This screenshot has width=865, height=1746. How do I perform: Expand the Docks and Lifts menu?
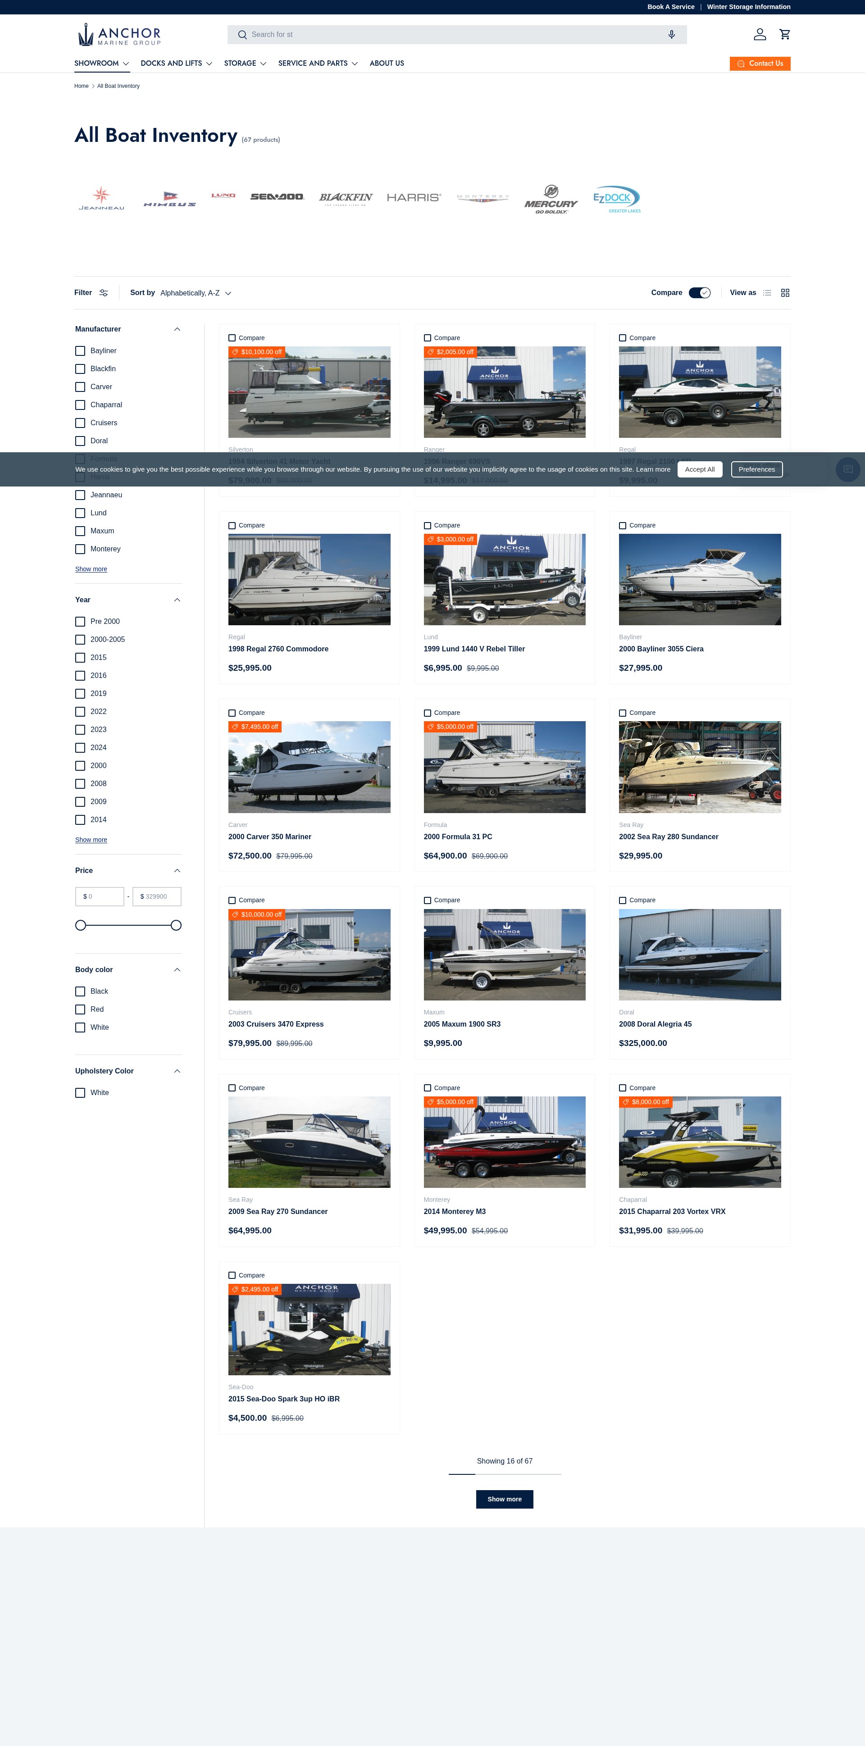coord(176,64)
